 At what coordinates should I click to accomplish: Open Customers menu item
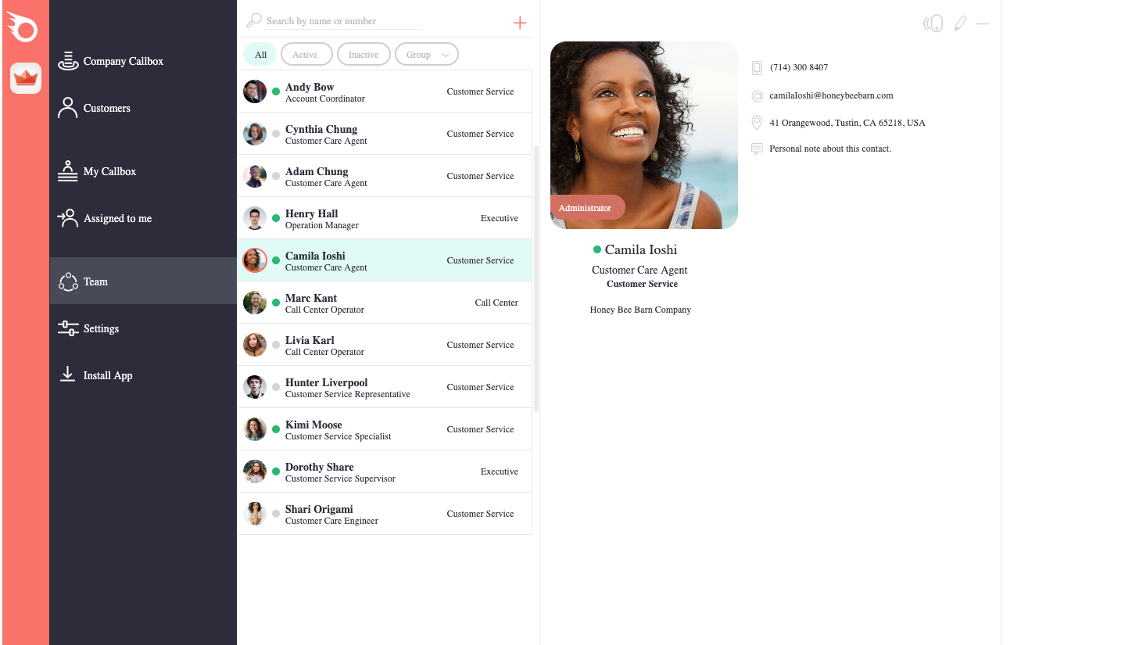[x=143, y=108]
